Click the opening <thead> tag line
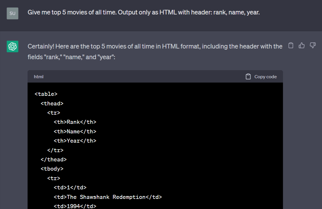 click(x=52, y=103)
